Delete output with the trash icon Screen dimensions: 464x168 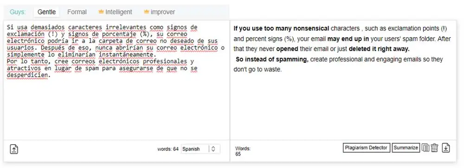coord(434,148)
